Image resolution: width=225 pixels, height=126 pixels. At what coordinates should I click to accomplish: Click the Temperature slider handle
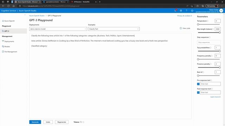(198, 24)
